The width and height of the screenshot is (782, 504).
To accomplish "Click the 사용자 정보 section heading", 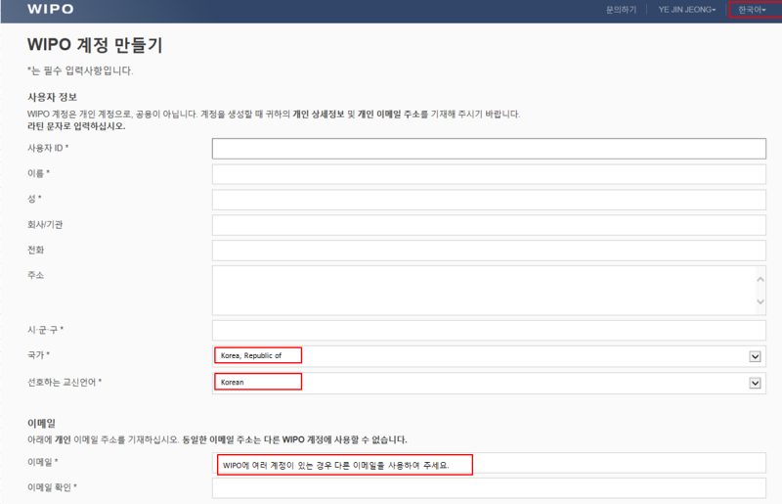I will [53, 97].
